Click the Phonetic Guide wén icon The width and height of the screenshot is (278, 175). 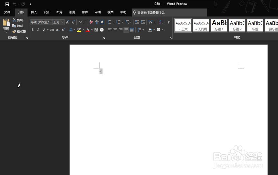point(96,22)
